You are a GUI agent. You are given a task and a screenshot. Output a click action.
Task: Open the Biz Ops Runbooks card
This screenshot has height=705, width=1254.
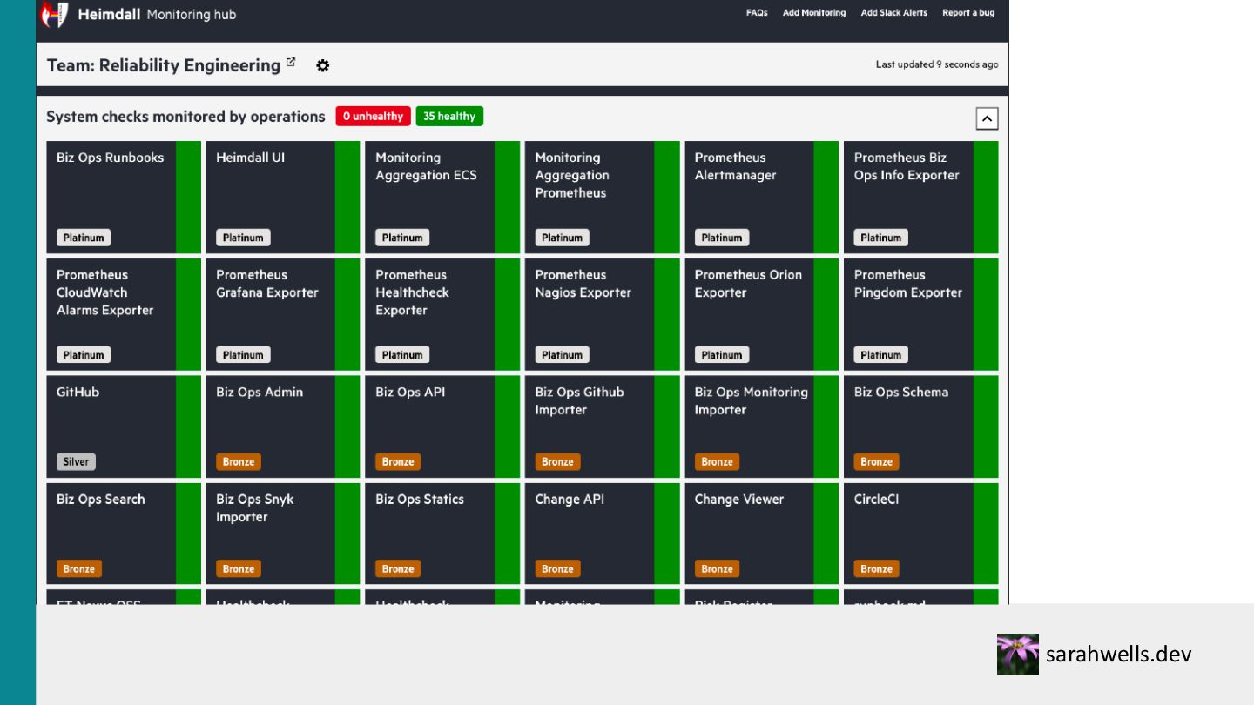tap(124, 198)
